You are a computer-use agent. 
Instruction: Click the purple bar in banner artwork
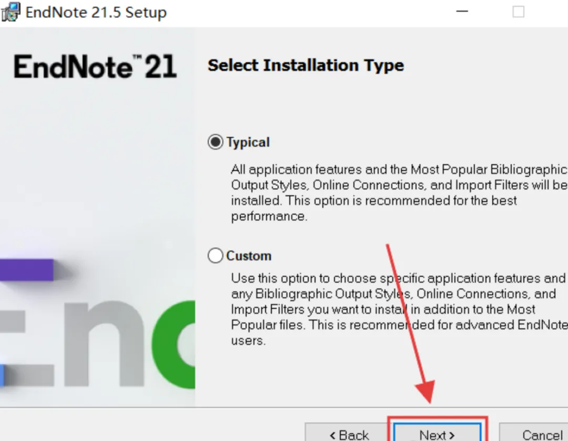pos(26,269)
